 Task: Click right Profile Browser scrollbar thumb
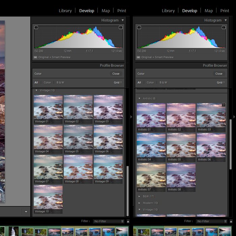click(230, 145)
